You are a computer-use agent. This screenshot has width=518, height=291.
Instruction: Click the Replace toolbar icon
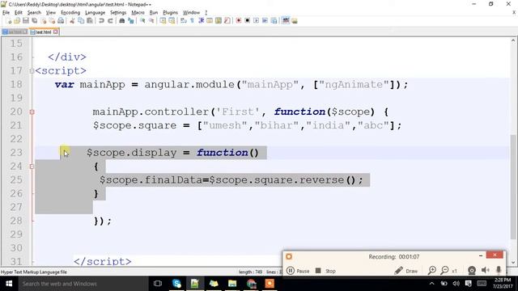coord(131,21)
